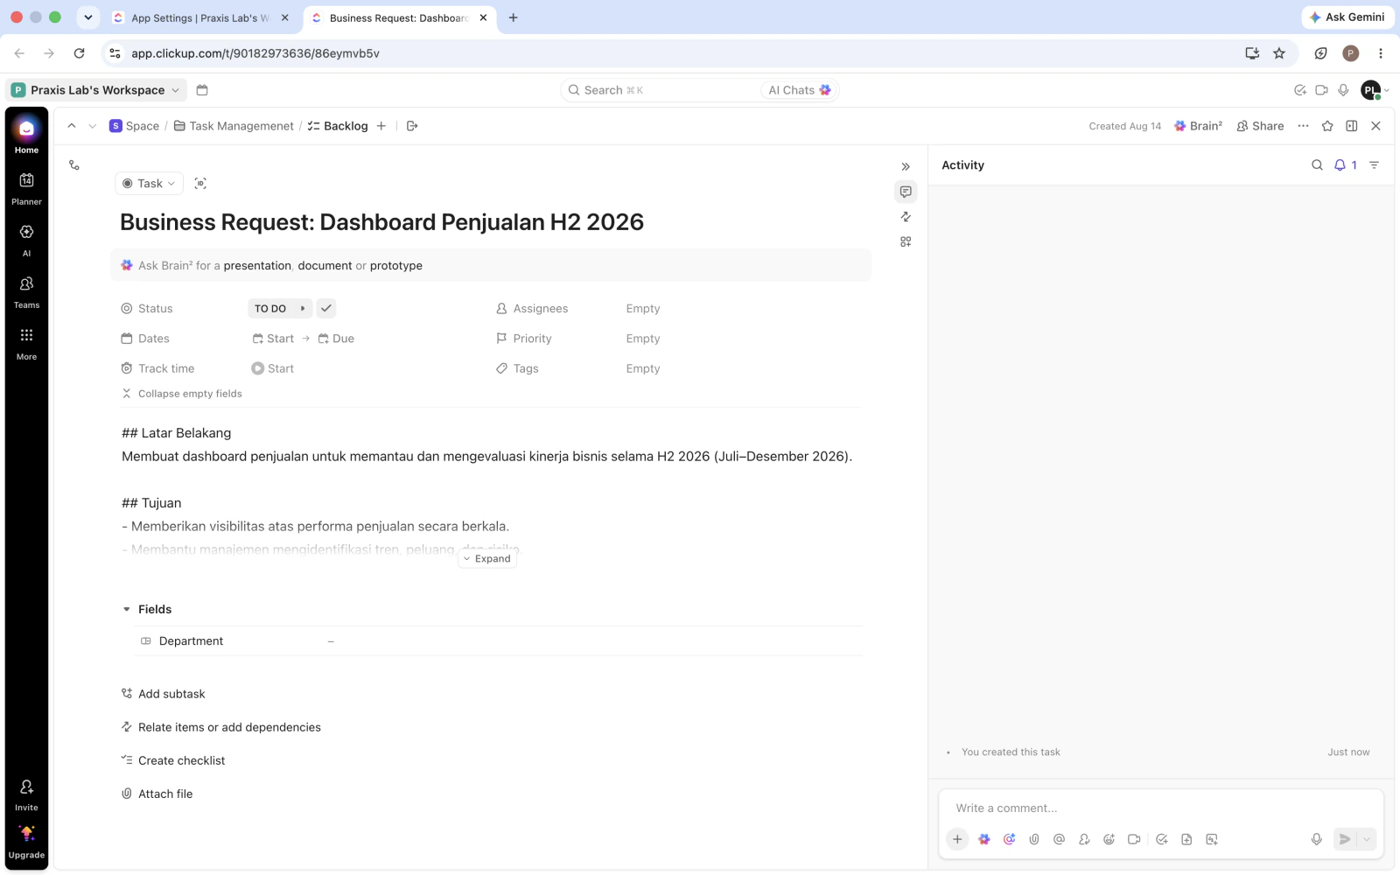1400x875 pixels.
Task: Go to the next task using the down chevron
Action: click(92, 126)
